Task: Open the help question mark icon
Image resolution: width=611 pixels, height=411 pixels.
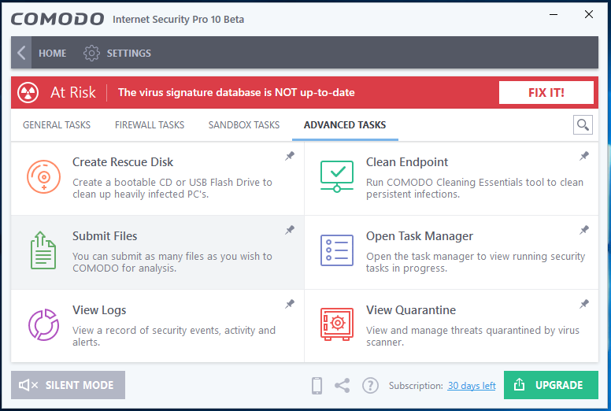Action: coord(370,385)
